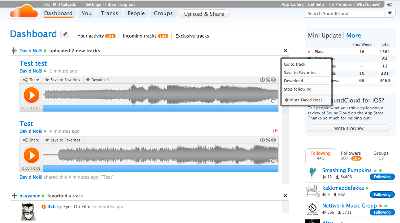Click the non-commercial license icon on "Test test" player
Viewport: 400px width, 223px height.
(x=268, y=80)
